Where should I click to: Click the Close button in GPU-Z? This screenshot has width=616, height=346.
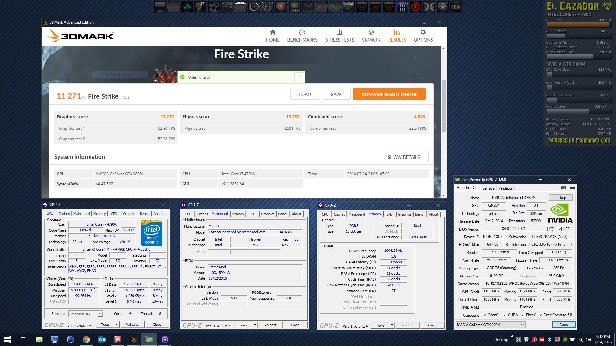[x=563, y=325]
